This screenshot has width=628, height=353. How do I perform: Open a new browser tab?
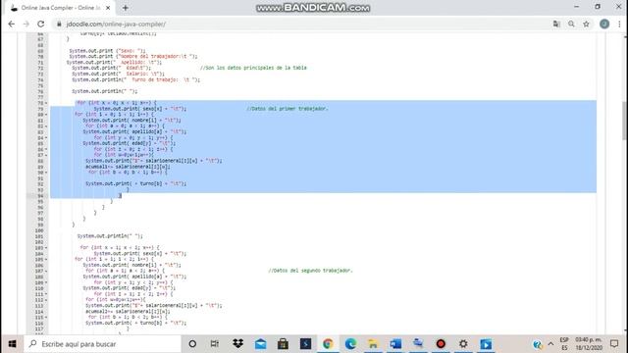coord(126,8)
